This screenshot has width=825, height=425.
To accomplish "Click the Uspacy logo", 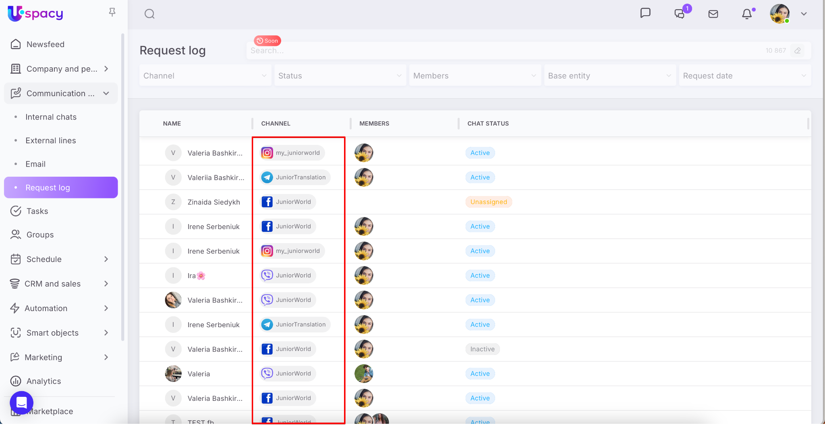I will coord(35,13).
